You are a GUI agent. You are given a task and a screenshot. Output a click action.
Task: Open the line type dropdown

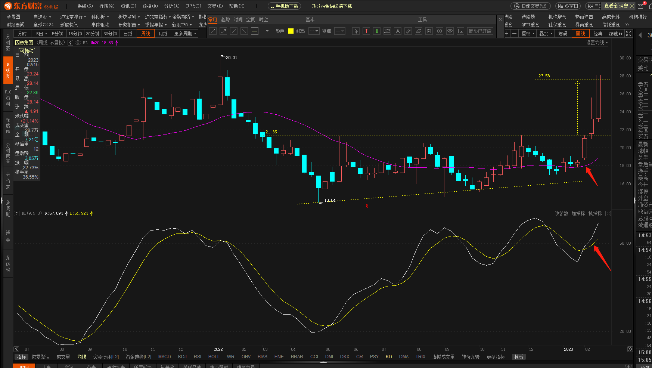tap(314, 31)
